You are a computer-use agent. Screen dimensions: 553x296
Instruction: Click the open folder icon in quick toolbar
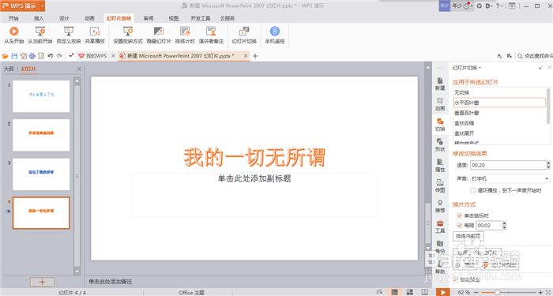coord(5,56)
